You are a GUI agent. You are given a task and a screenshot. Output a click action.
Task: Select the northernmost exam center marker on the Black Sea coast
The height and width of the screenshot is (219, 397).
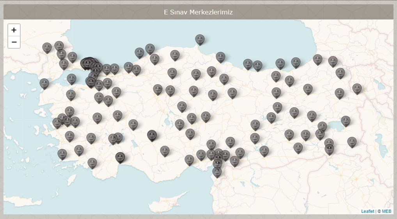coord(200,40)
